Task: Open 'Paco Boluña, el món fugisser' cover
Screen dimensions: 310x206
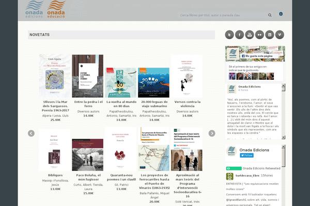Action: pyautogui.click(x=88, y=154)
